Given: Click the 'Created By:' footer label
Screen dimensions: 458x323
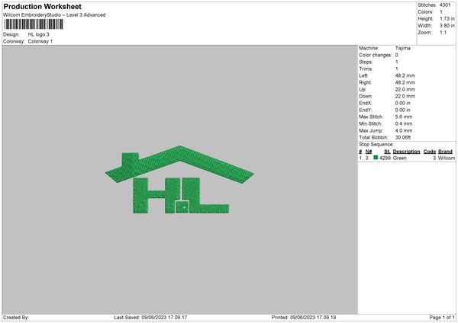Looking at the screenshot, I should tap(16, 318).
